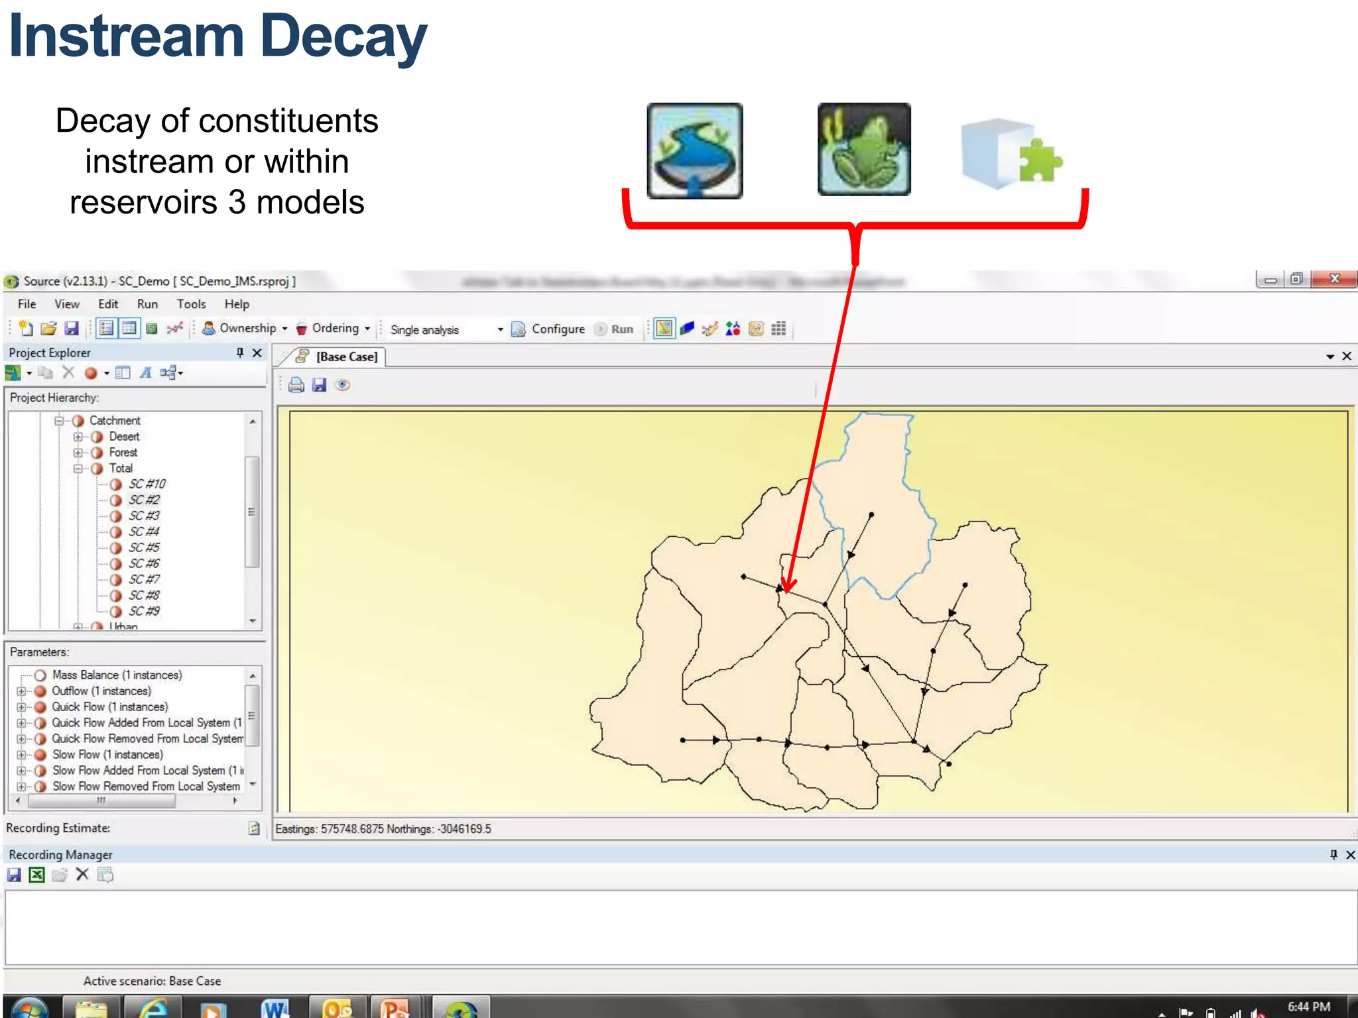Expand the Forest tree node
The width and height of the screenshot is (1358, 1018).
(x=78, y=453)
